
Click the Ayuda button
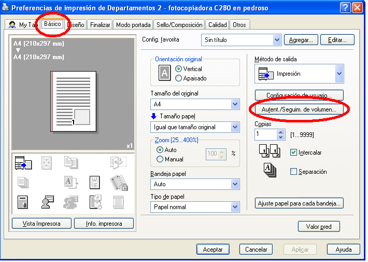tap(343, 250)
